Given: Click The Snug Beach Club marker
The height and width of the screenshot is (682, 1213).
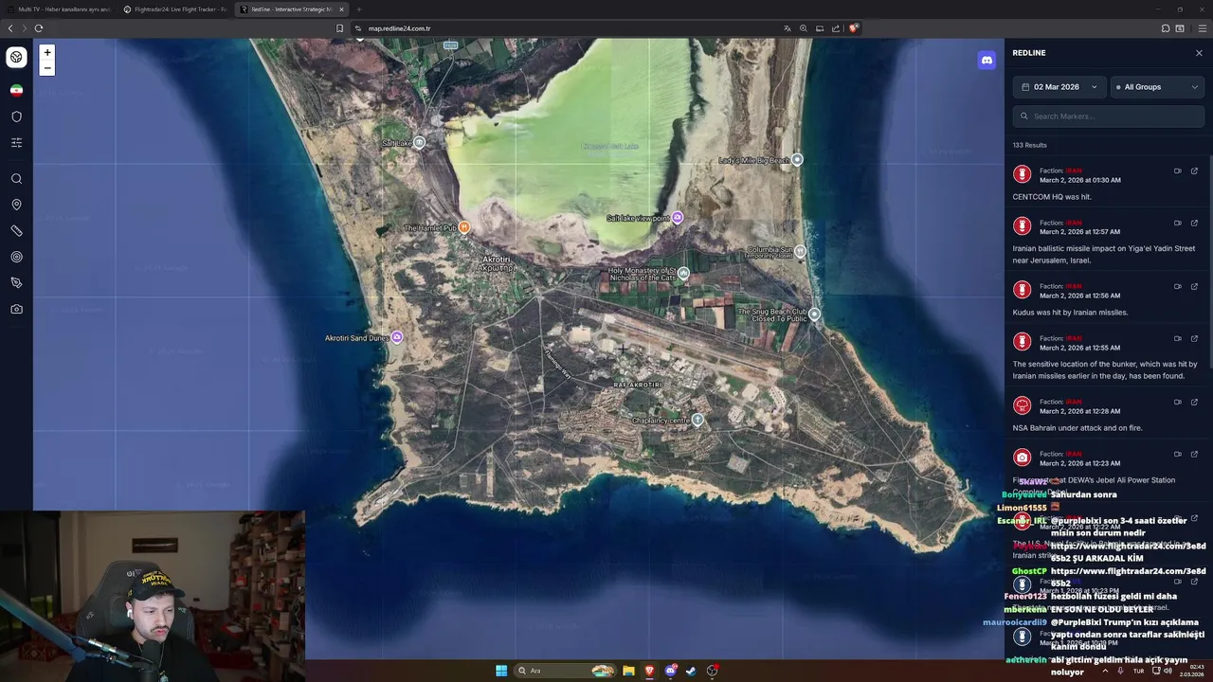Looking at the screenshot, I should click(x=814, y=314).
